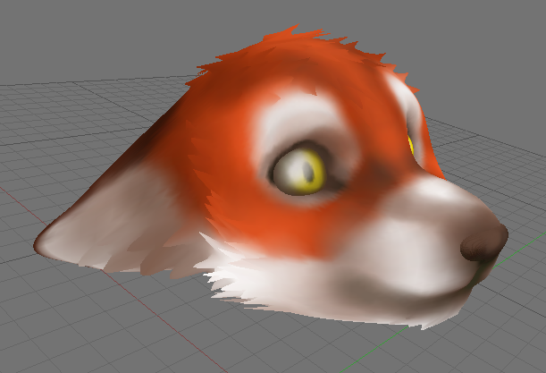
Task: Select the fox head's large yellow eye
Action: [x=299, y=171]
